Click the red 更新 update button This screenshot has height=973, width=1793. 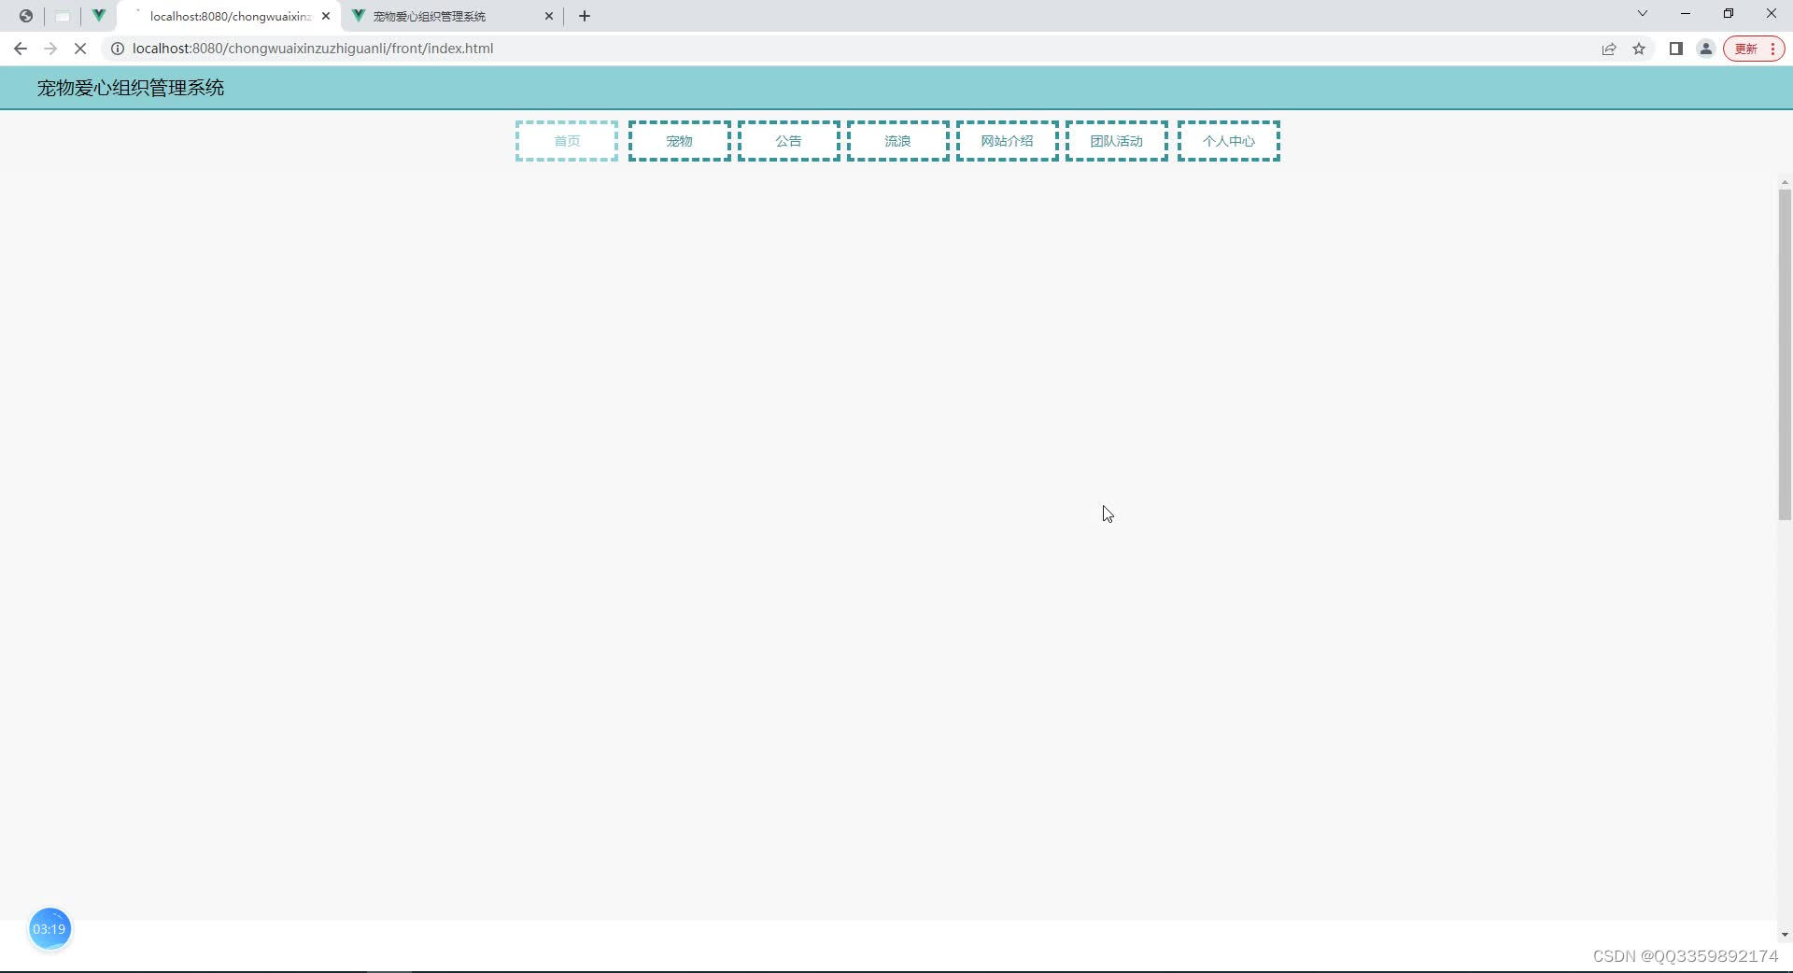pyautogui.click(x=1754, y=49)
